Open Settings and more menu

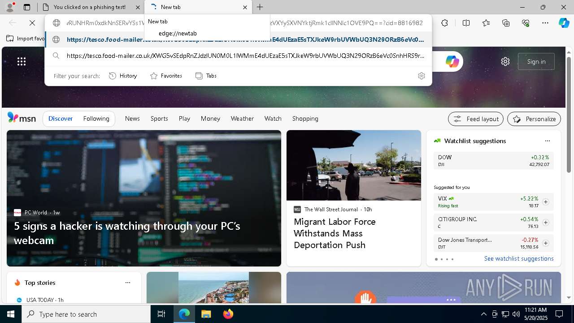click(545, 23)
